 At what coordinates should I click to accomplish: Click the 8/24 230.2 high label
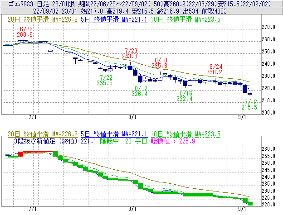(215, 69)
